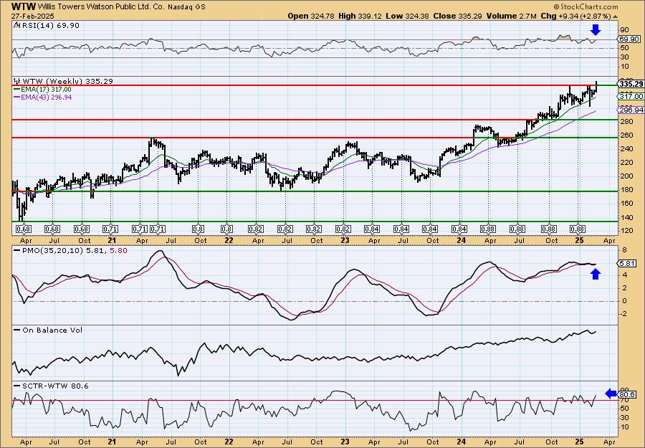Viewport: 645px width, 448px height.
Task: Click the 69.90 RSI value tag
Action: pos(629,39)
